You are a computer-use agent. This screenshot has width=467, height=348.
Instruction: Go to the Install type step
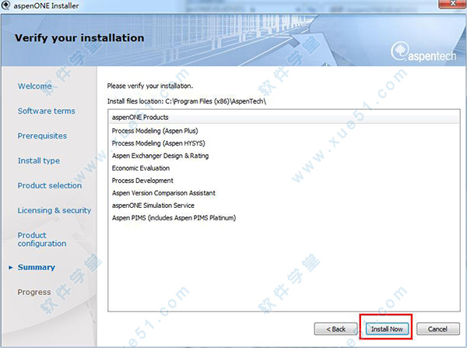tap(39, 160)
